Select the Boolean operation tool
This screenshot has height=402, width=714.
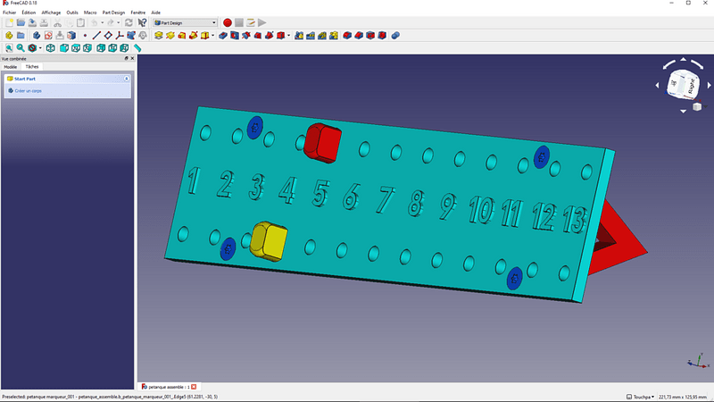pyautogui.click(x=395, y=36)
